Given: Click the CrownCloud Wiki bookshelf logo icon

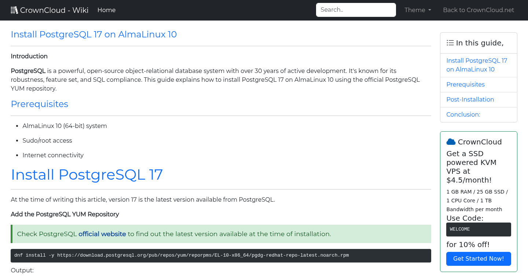Looking at the screenshot, I should (14, 10).
